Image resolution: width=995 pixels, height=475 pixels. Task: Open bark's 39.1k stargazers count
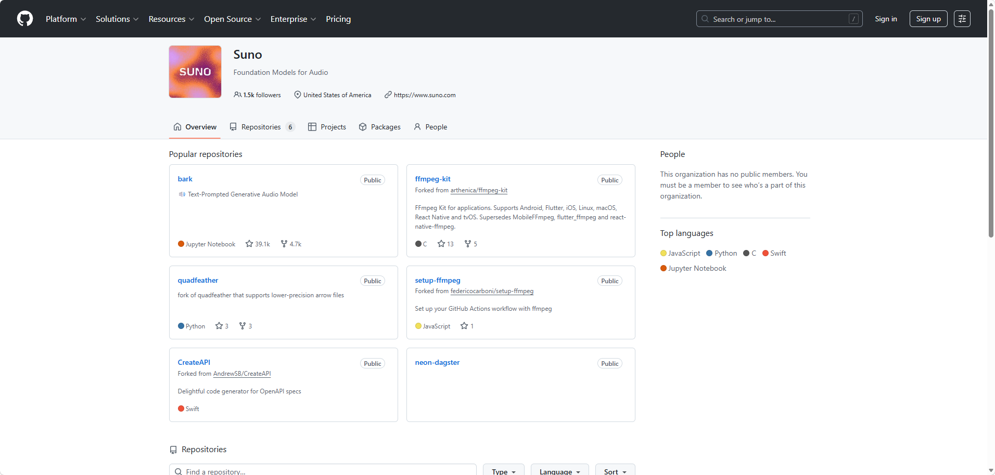tap(258, 244)
